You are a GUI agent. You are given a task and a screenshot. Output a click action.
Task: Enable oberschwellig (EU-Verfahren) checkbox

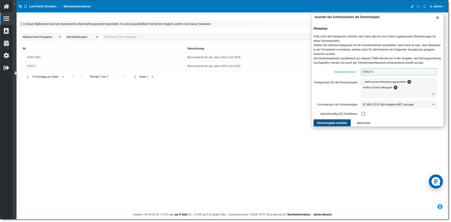(363, 114)
